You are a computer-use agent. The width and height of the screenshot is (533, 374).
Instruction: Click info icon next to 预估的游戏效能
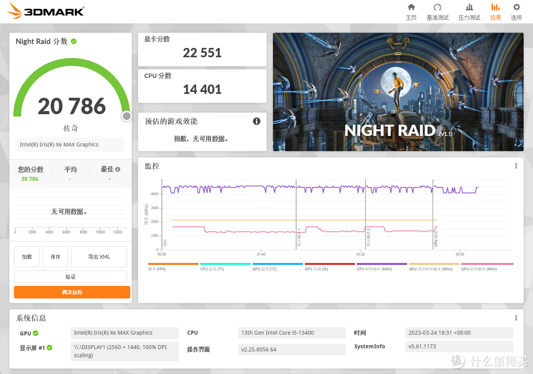257,121
